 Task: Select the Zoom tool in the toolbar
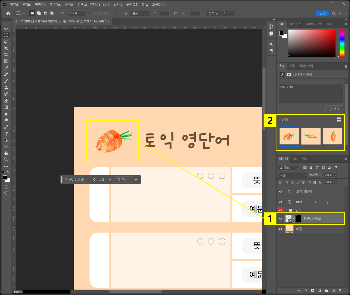pyautogui.click(x=6, y=159)
